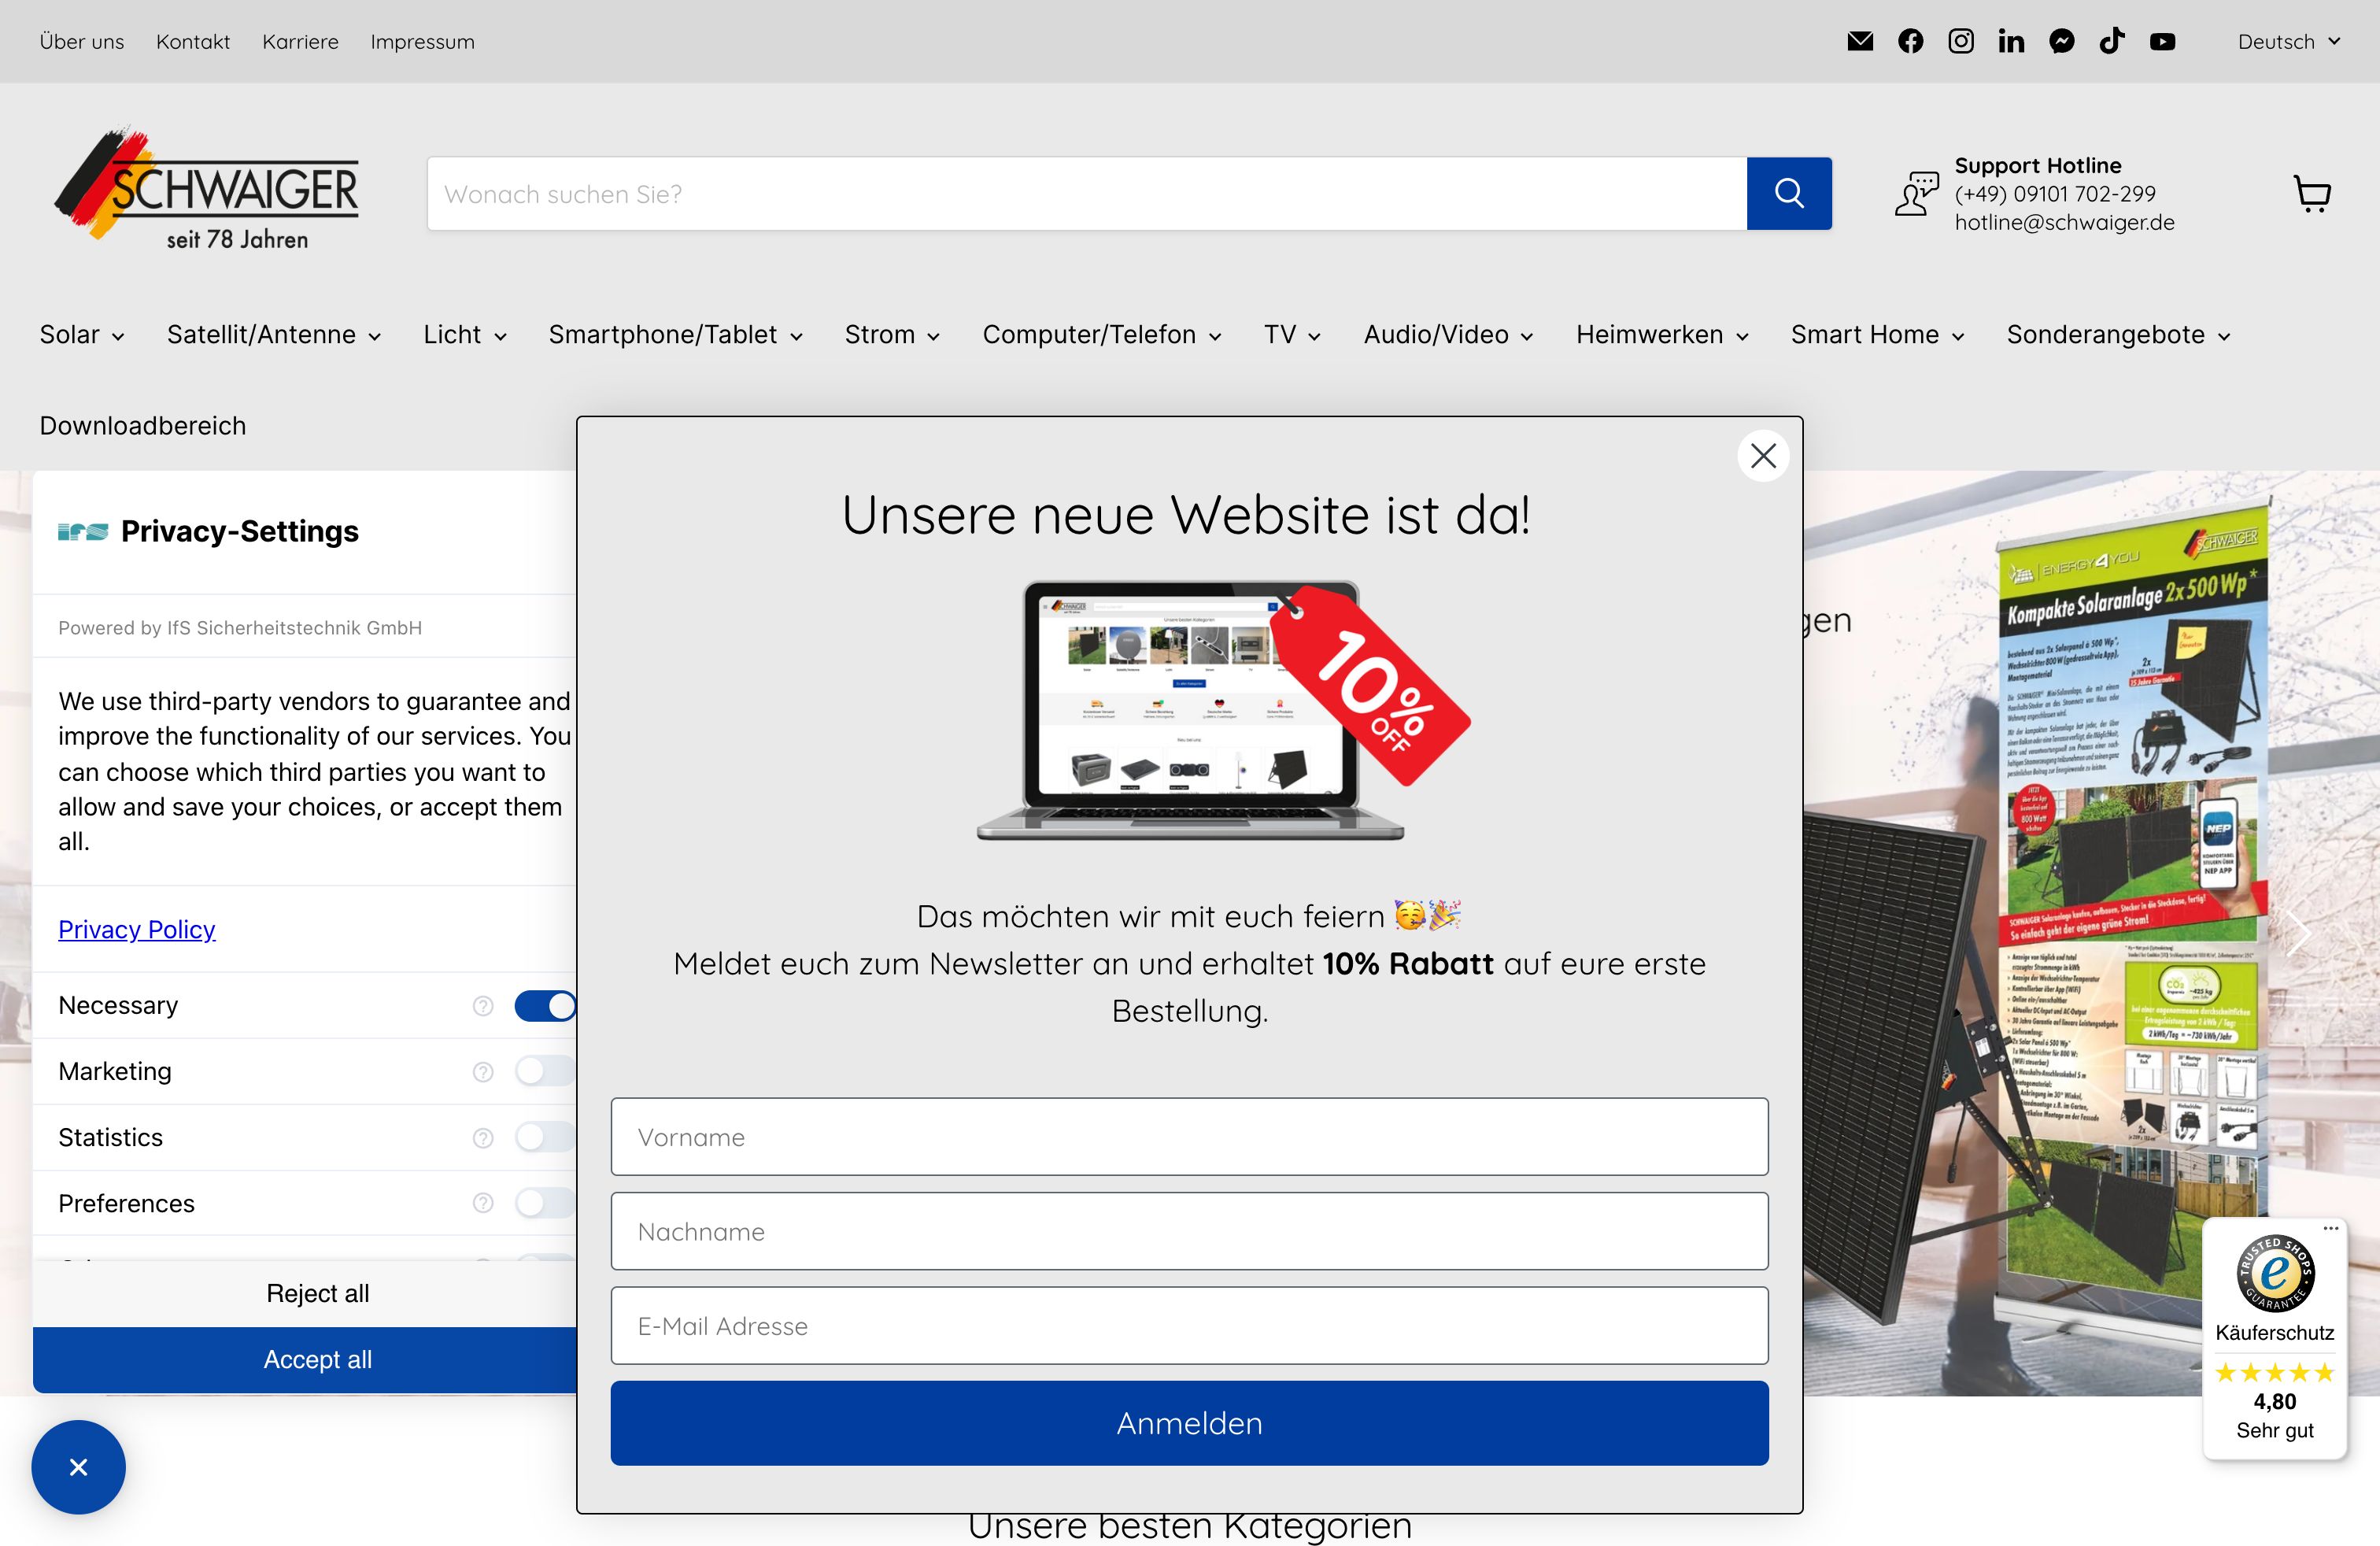Open the Deutsch language dropdown
Viewport: 2380px width, 1546px height.
[x=2286, y=41]
